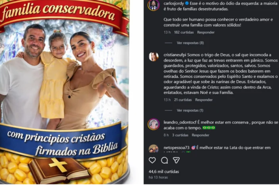Expand Ver respostas (8) replies

pos(190,43)
